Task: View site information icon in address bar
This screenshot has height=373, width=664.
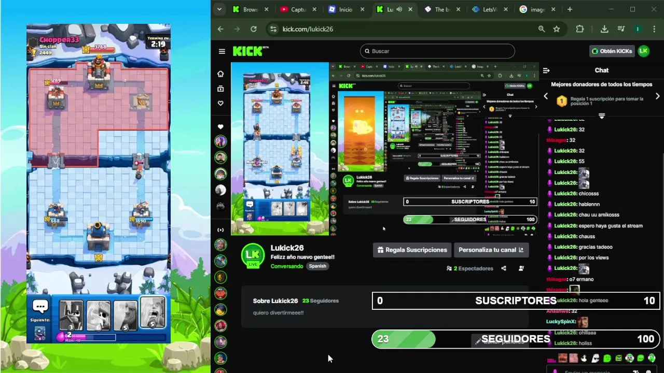Action: 273,29
